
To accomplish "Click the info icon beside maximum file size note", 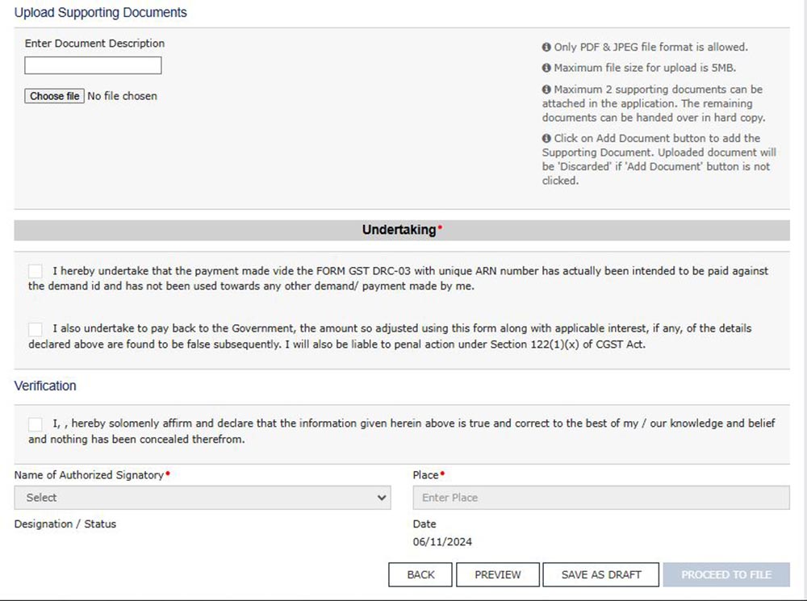I will [546, 69].
